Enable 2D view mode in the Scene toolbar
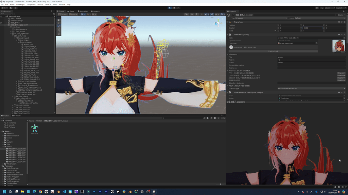This screenshot has width=348, height=195. point(192,14)
